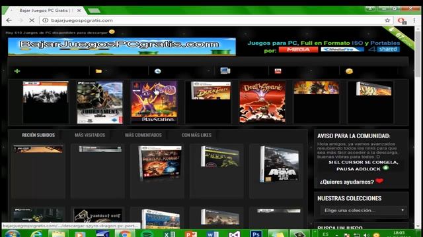423x237 pixels.
Task: Open Word from the taskbar
Action: coord(212,234)
